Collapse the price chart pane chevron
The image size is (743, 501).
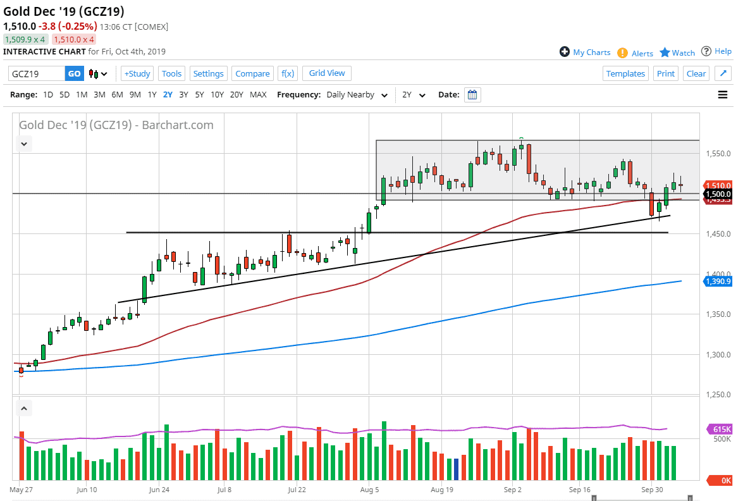24,144
